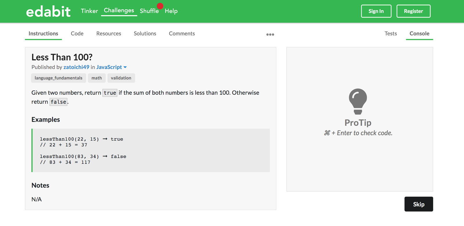
Task: Click the ProTip lightbulb icon
Action: [358, 101]
